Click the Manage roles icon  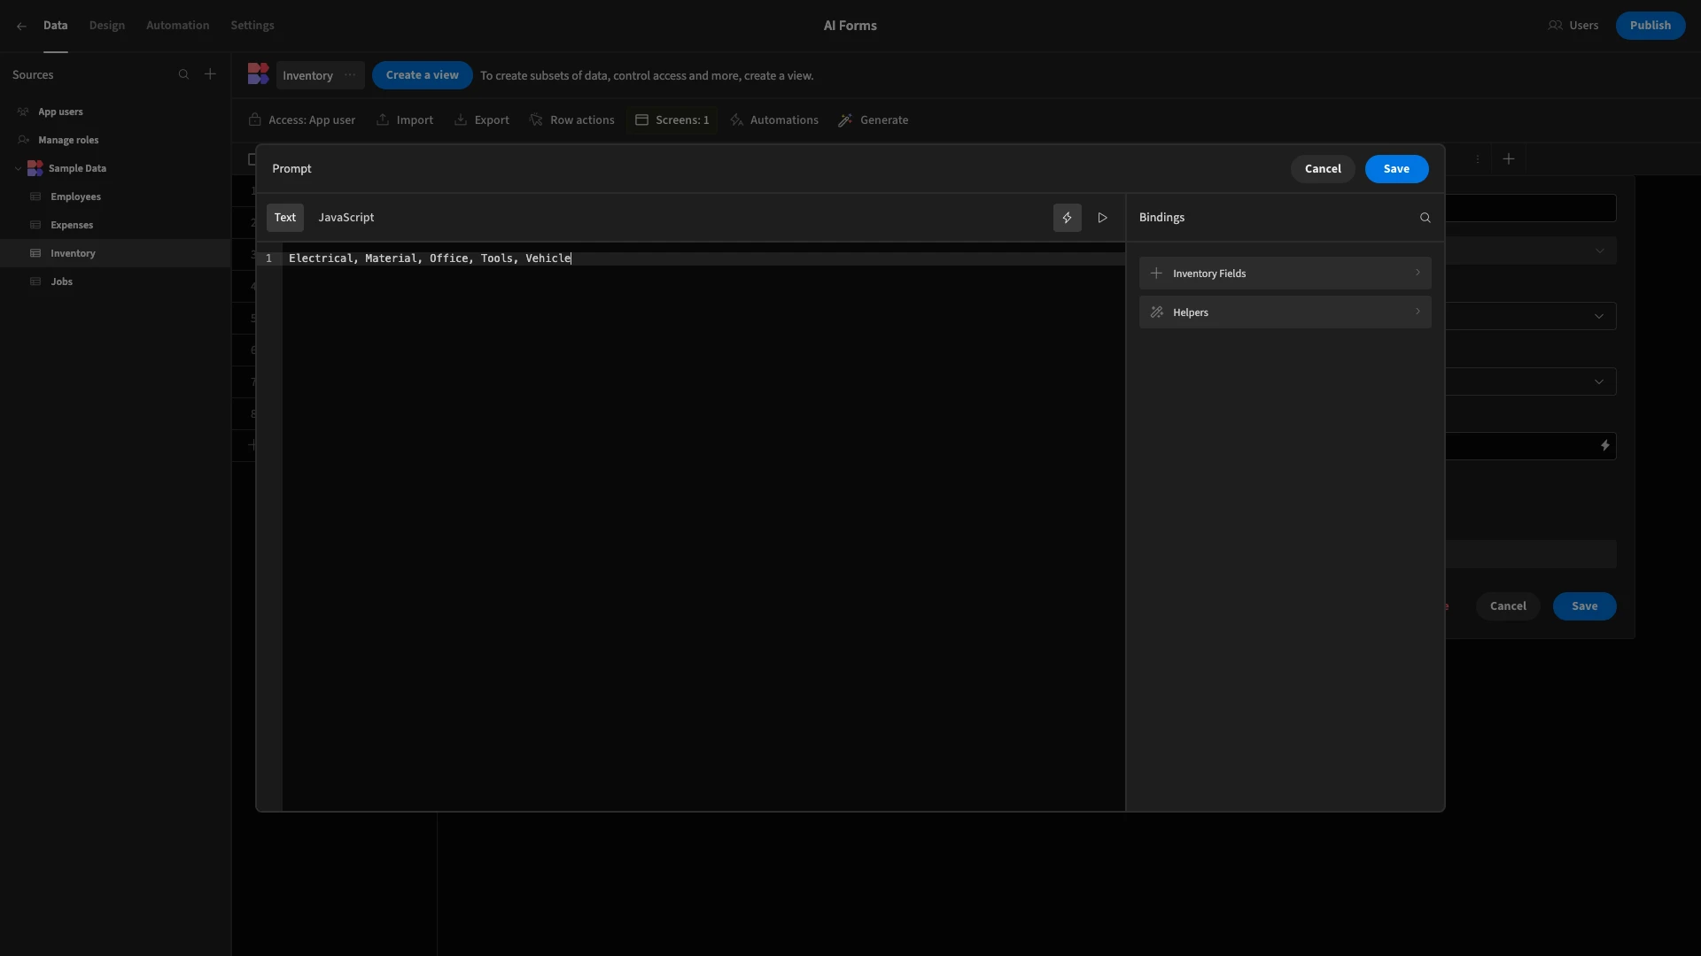24,140
